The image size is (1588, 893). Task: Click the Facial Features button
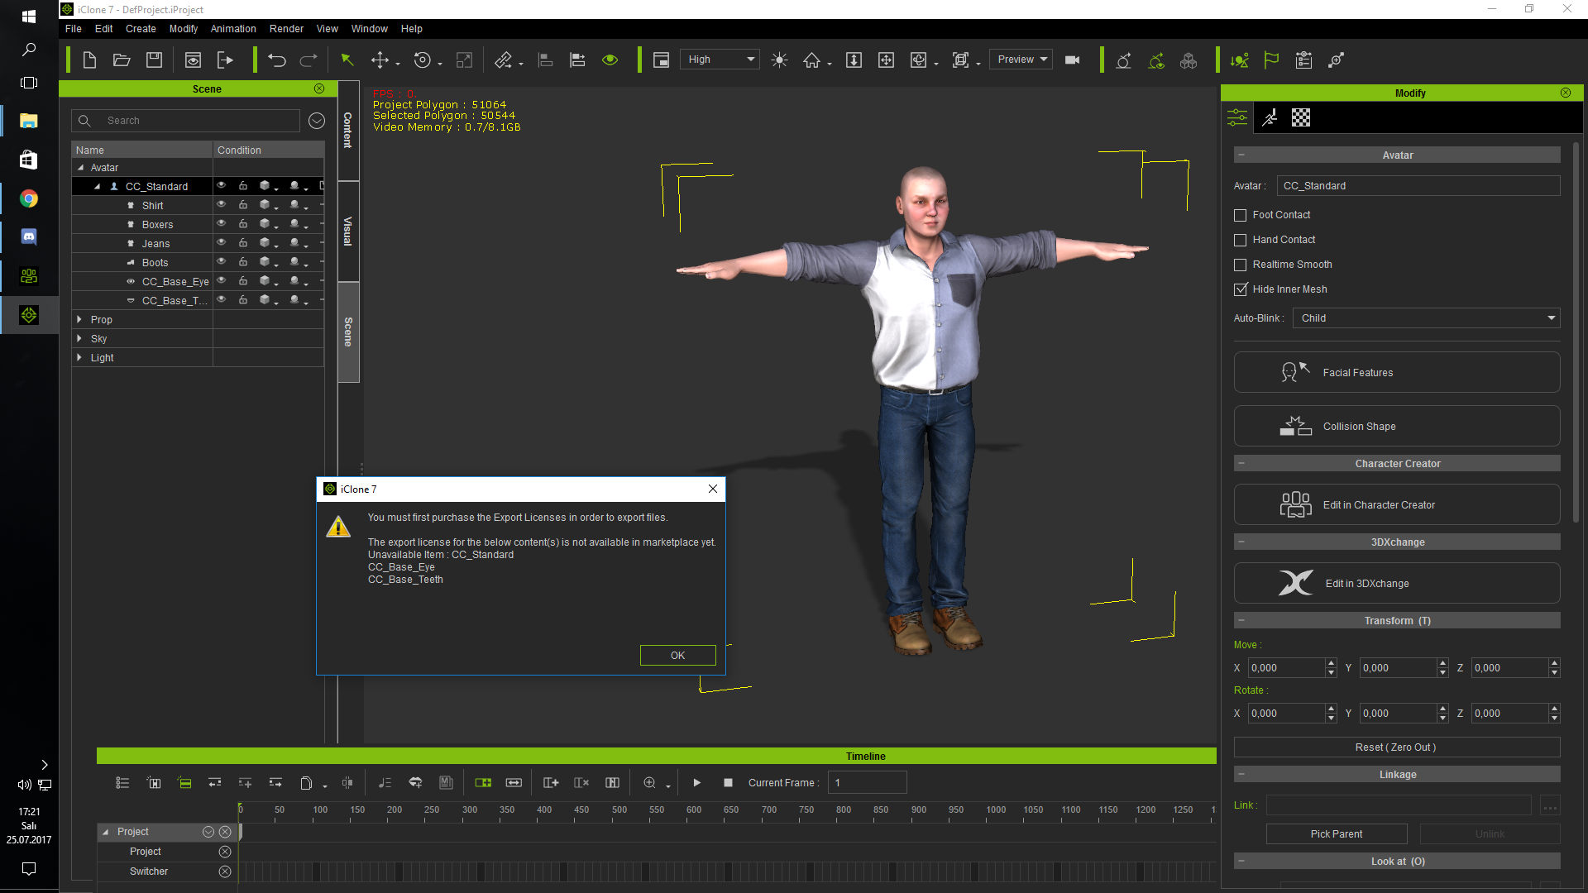click(x=1397, y=372)
